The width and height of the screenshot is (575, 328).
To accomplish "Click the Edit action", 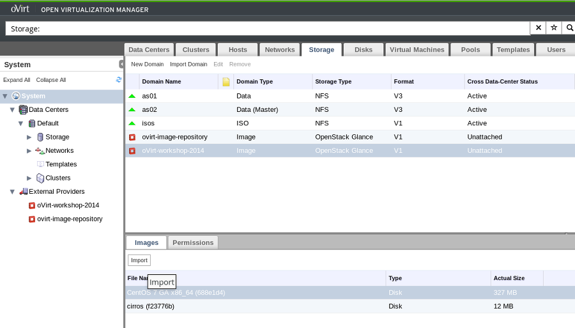I will [x=218, y=64].
